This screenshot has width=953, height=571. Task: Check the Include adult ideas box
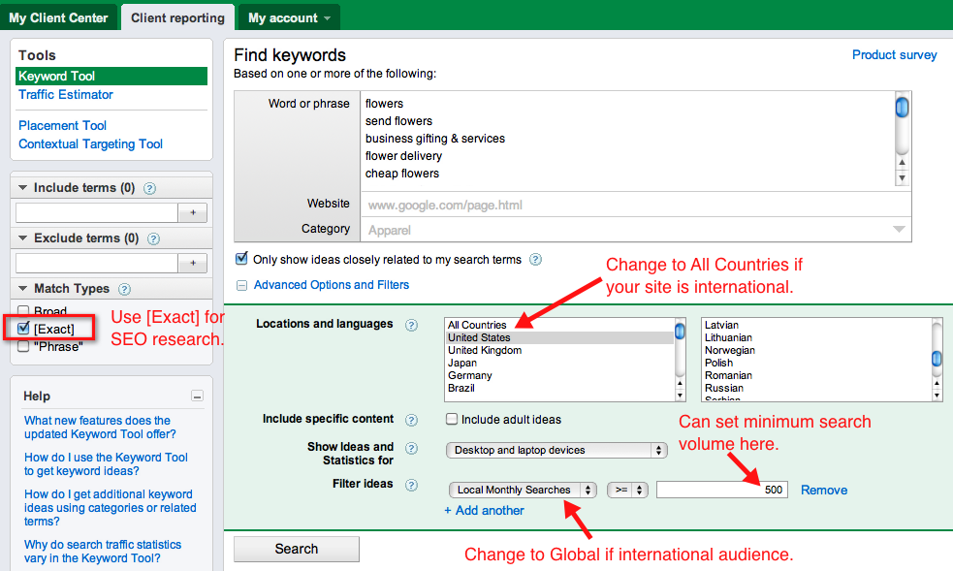coord(452,420)
